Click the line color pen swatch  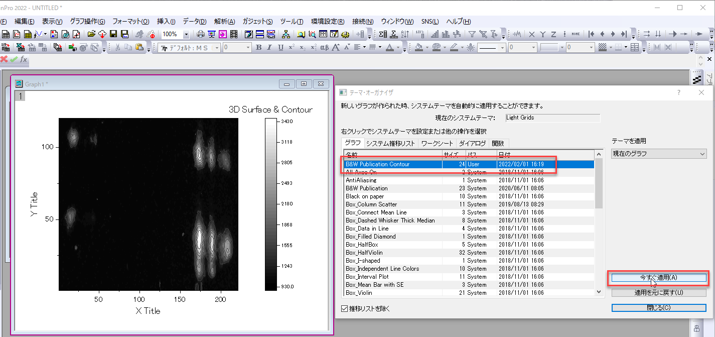[x=454, y=47]
